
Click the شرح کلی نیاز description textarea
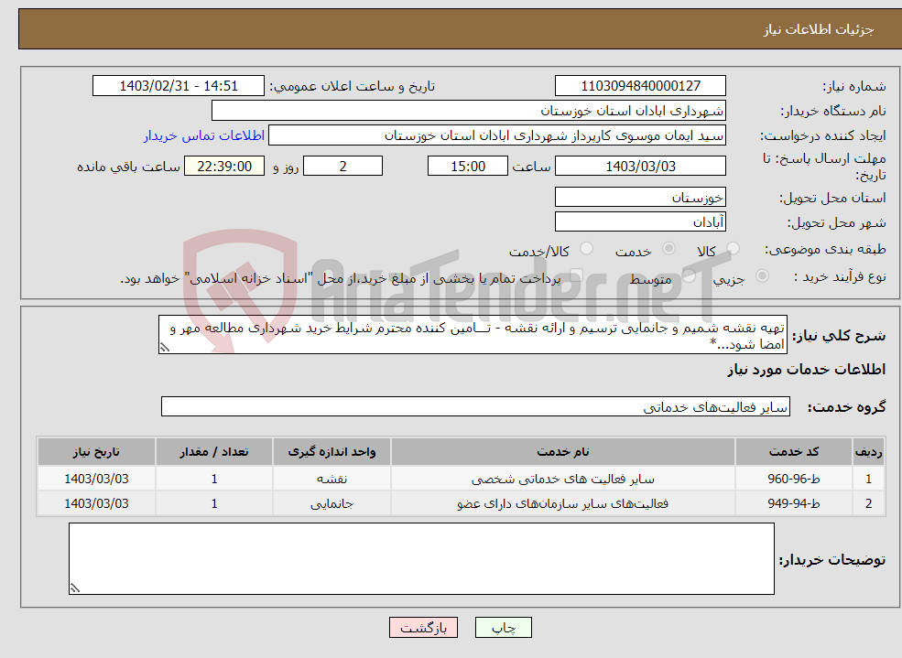(473, 334)
